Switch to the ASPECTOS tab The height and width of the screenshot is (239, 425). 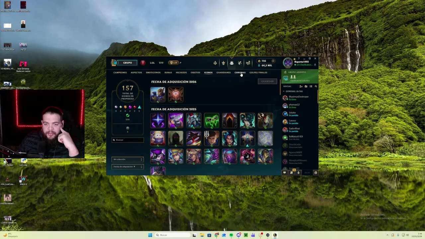[x=136, y=72]
